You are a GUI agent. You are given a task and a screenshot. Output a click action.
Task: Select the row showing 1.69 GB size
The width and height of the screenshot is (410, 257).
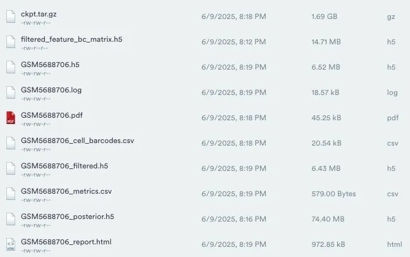pos(205,16)
